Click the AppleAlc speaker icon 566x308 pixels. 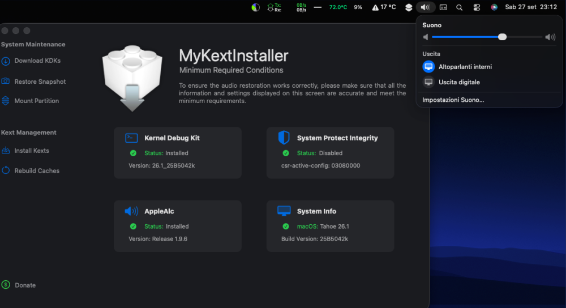131,211
